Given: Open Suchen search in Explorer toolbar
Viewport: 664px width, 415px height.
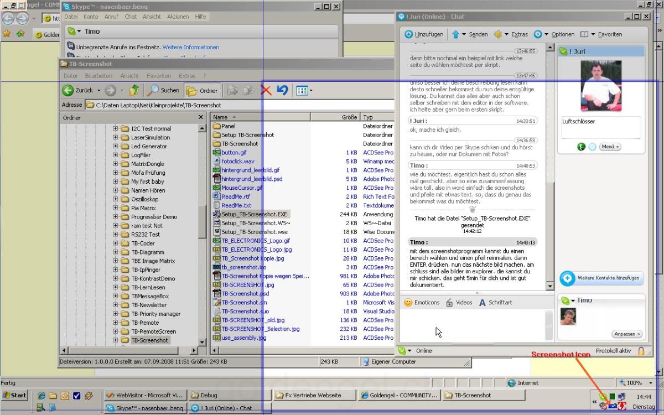Looking at the screenshot, I should tap(163, 90).
